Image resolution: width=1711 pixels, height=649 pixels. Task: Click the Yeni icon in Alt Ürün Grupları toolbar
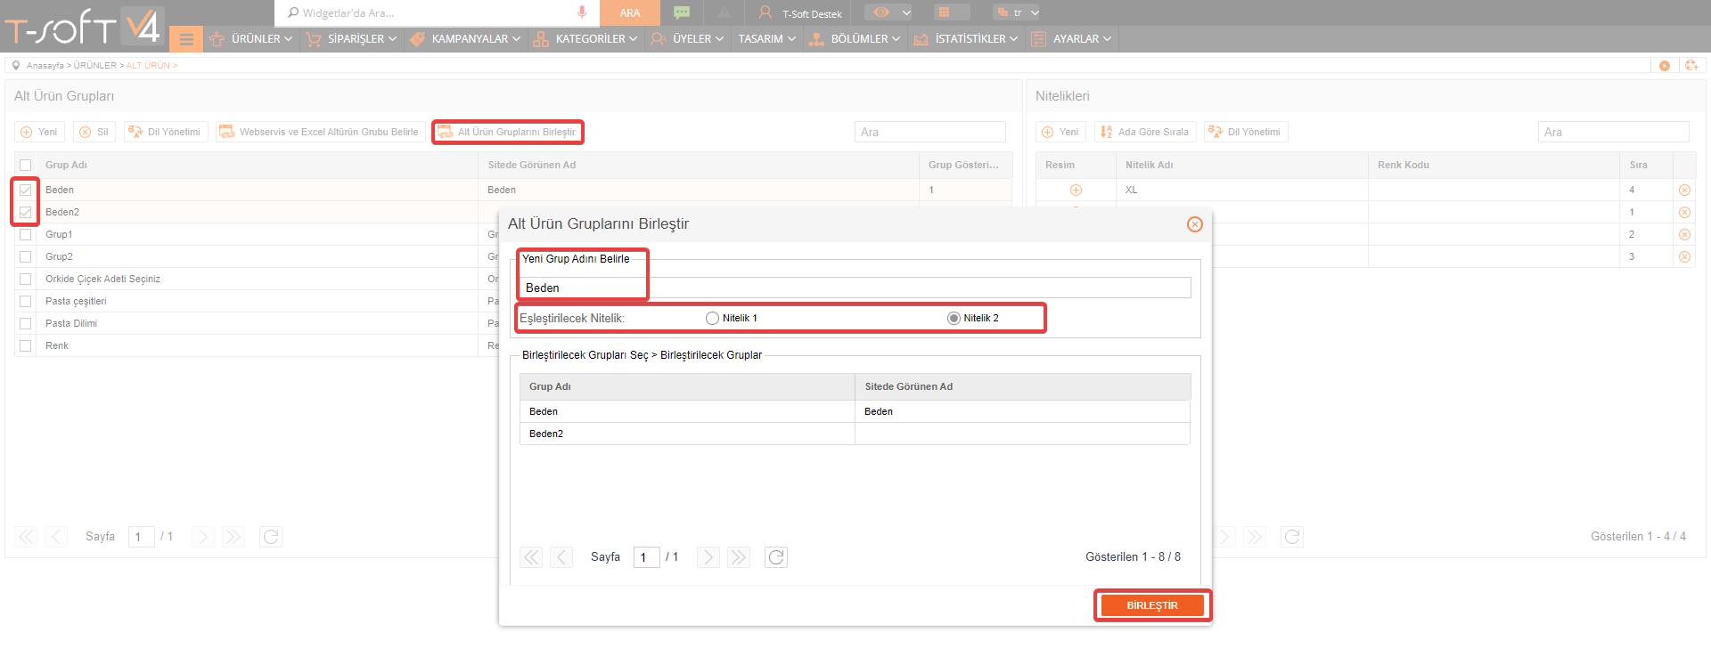click(x=39, y=132)
